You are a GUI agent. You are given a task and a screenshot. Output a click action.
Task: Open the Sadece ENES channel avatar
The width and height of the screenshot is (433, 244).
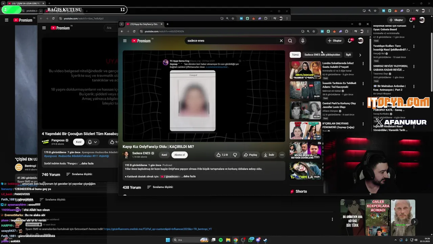(x=126, y=155)
